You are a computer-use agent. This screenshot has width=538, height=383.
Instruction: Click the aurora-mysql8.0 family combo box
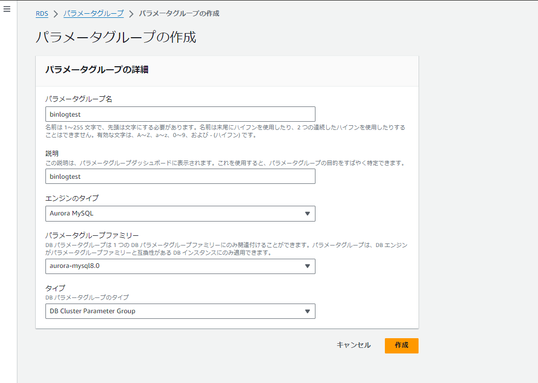coord(180,266)
